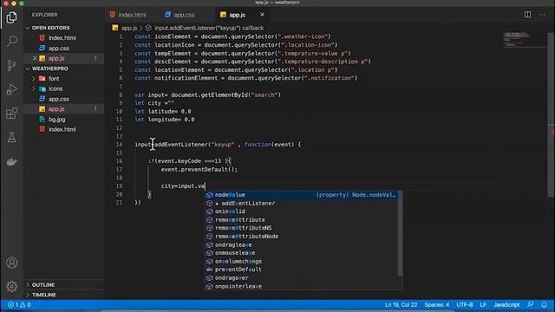Choose onvolumechange suggestion
This screenshot has height=312, width=555.
[302, 262]
